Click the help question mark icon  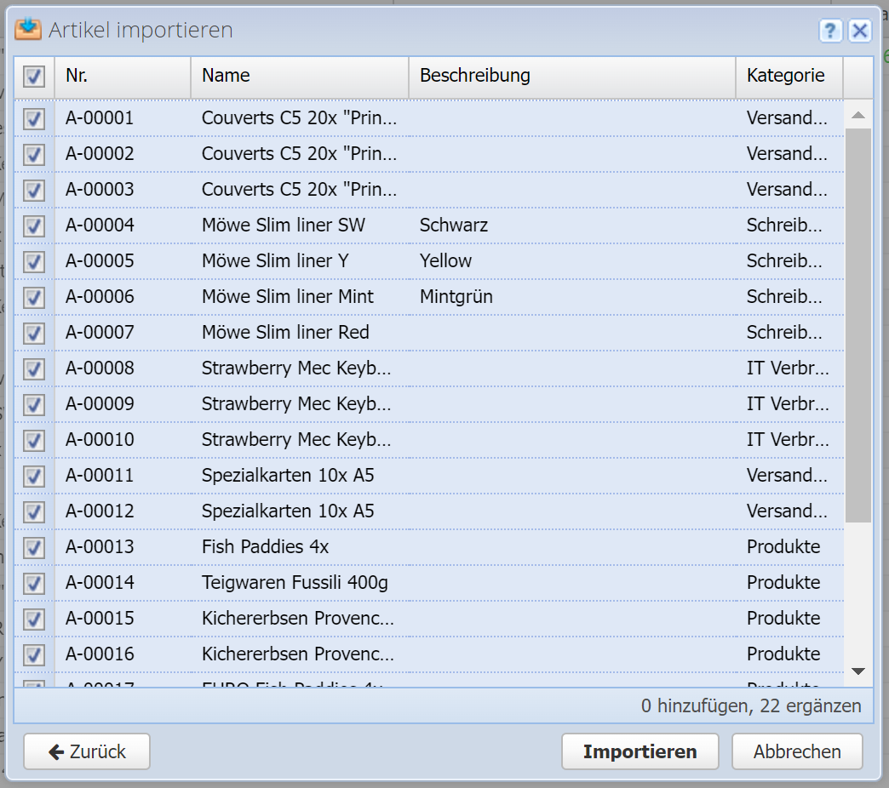tap(831, 31)
